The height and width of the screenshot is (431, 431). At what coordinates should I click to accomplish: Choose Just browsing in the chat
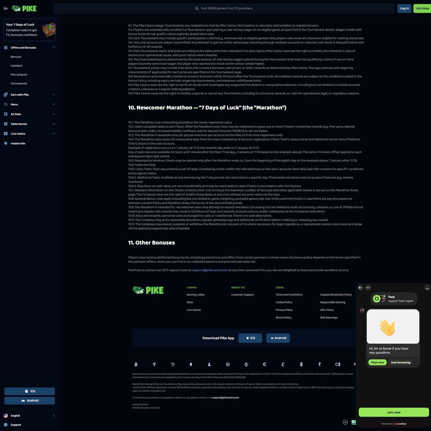pos(401,362)
